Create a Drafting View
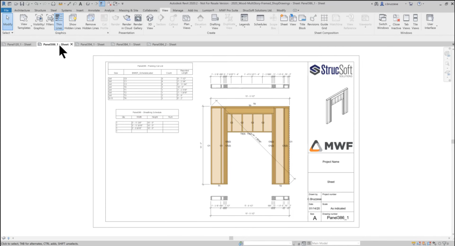This screenshot has height=246, width=455. (215, 22)
